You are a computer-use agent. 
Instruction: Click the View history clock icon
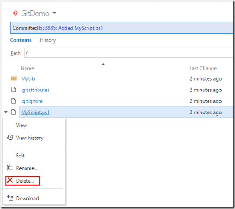(10, 138)
